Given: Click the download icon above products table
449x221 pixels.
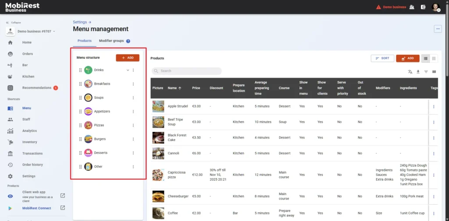Looking at the screenshot, I should pos(418,72).
